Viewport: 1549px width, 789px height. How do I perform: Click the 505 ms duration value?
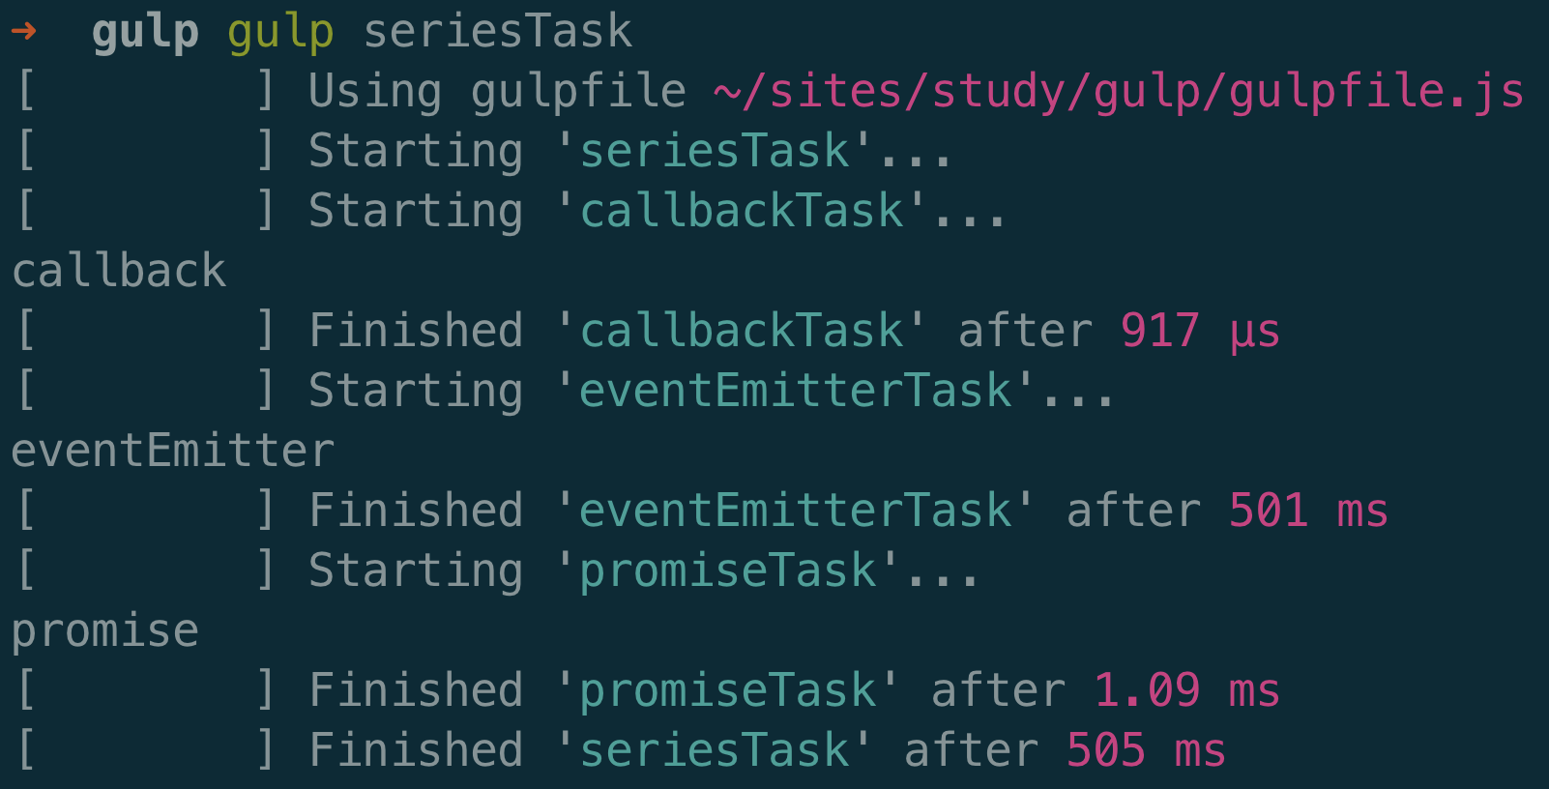[1145, 751]
